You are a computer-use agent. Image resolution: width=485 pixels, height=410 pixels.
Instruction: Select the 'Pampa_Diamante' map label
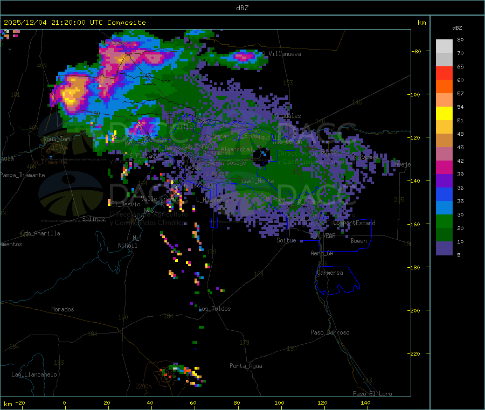coord(23,175)
